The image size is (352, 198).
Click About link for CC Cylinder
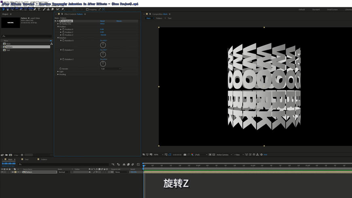pos(119,21)
